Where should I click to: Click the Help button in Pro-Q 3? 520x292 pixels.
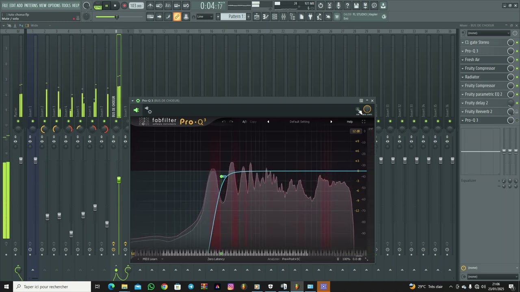pos(350,122)
